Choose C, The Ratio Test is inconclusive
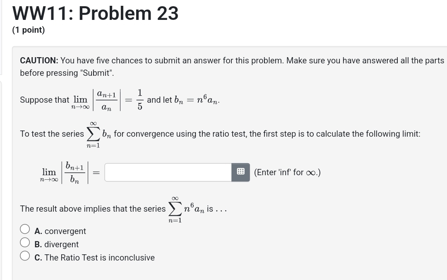447x280 pixels. pyautogui.click(x=25, y=255)
